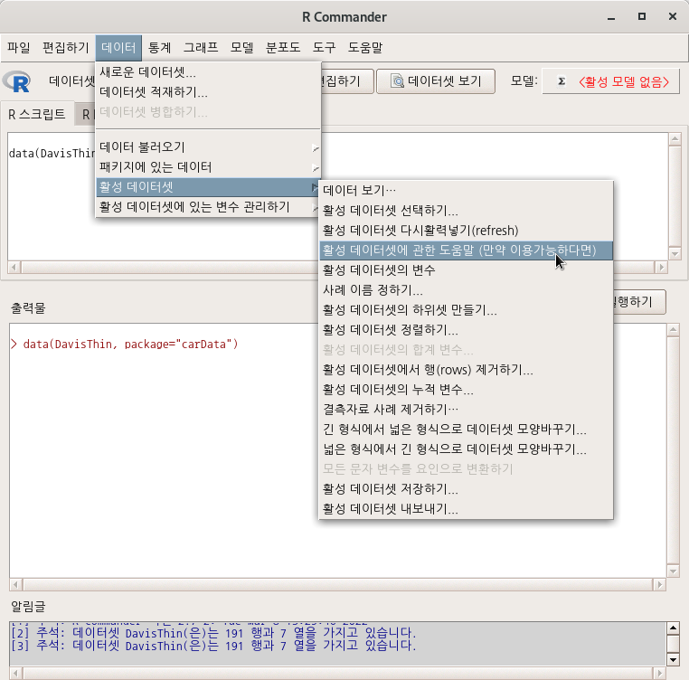This screenshot has height=680, width=689.
Task: Open the 모델 menu
Action: [x=241, y=47]
